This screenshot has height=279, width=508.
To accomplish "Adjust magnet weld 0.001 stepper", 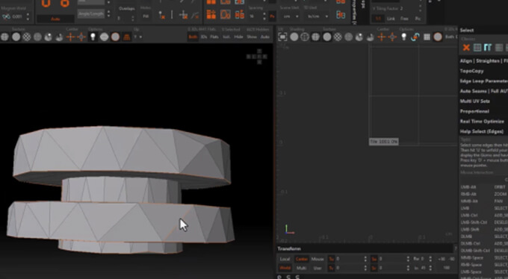I will [x=27, y=16].
